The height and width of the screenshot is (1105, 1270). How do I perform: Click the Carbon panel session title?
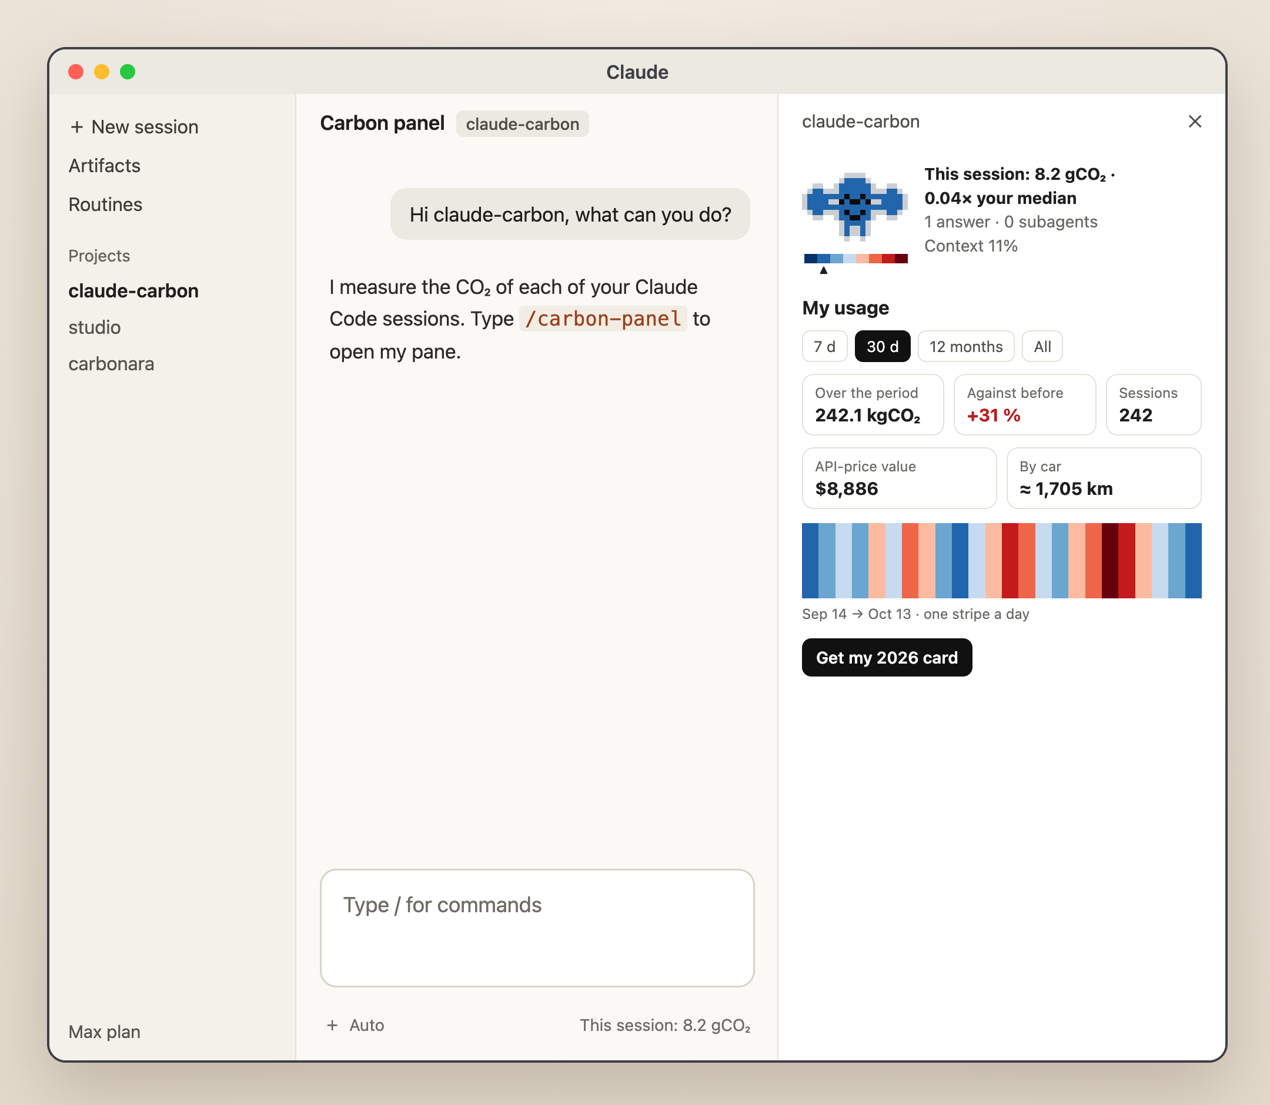pyautogui.click(x=382, y=123)
